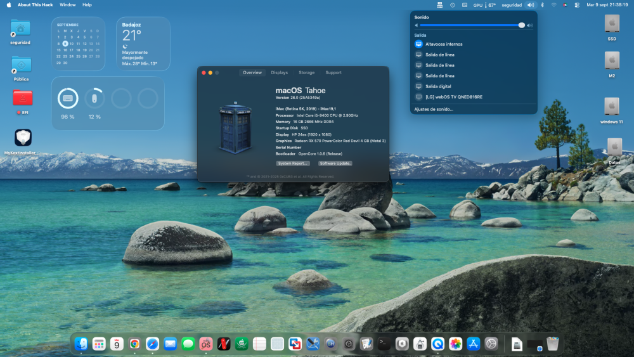Screen dimensions: 634x357
Task: Click the OpenCore 1.0.6 (Release) bootloader text
Action: [x=320, y=153]
